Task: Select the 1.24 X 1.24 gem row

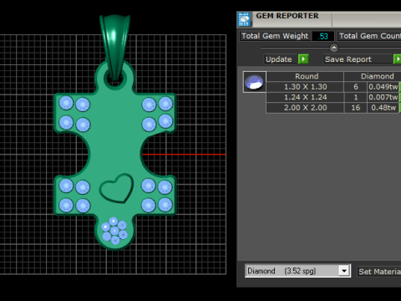Action: pyautogui.click(x=333, y=97)
